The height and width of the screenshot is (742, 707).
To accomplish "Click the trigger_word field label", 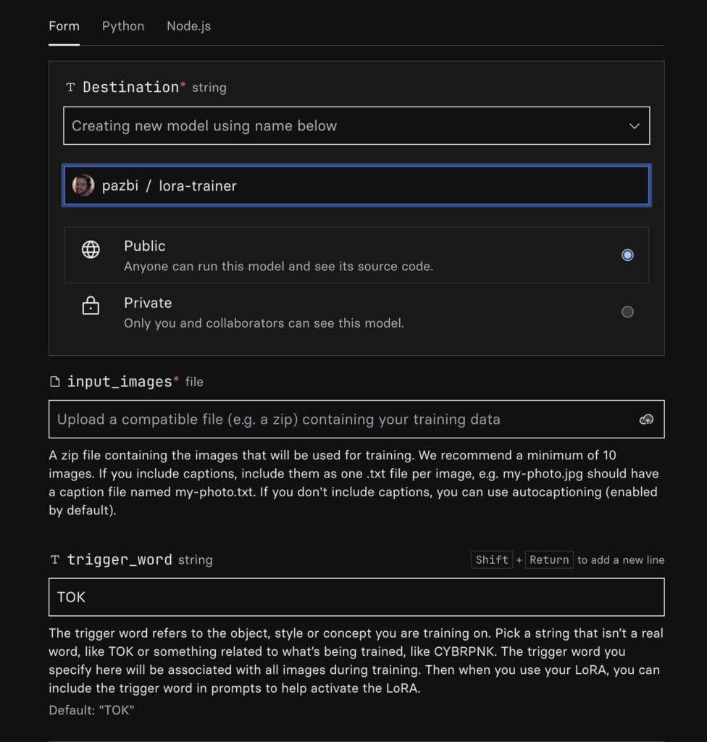I will (120, 560).
